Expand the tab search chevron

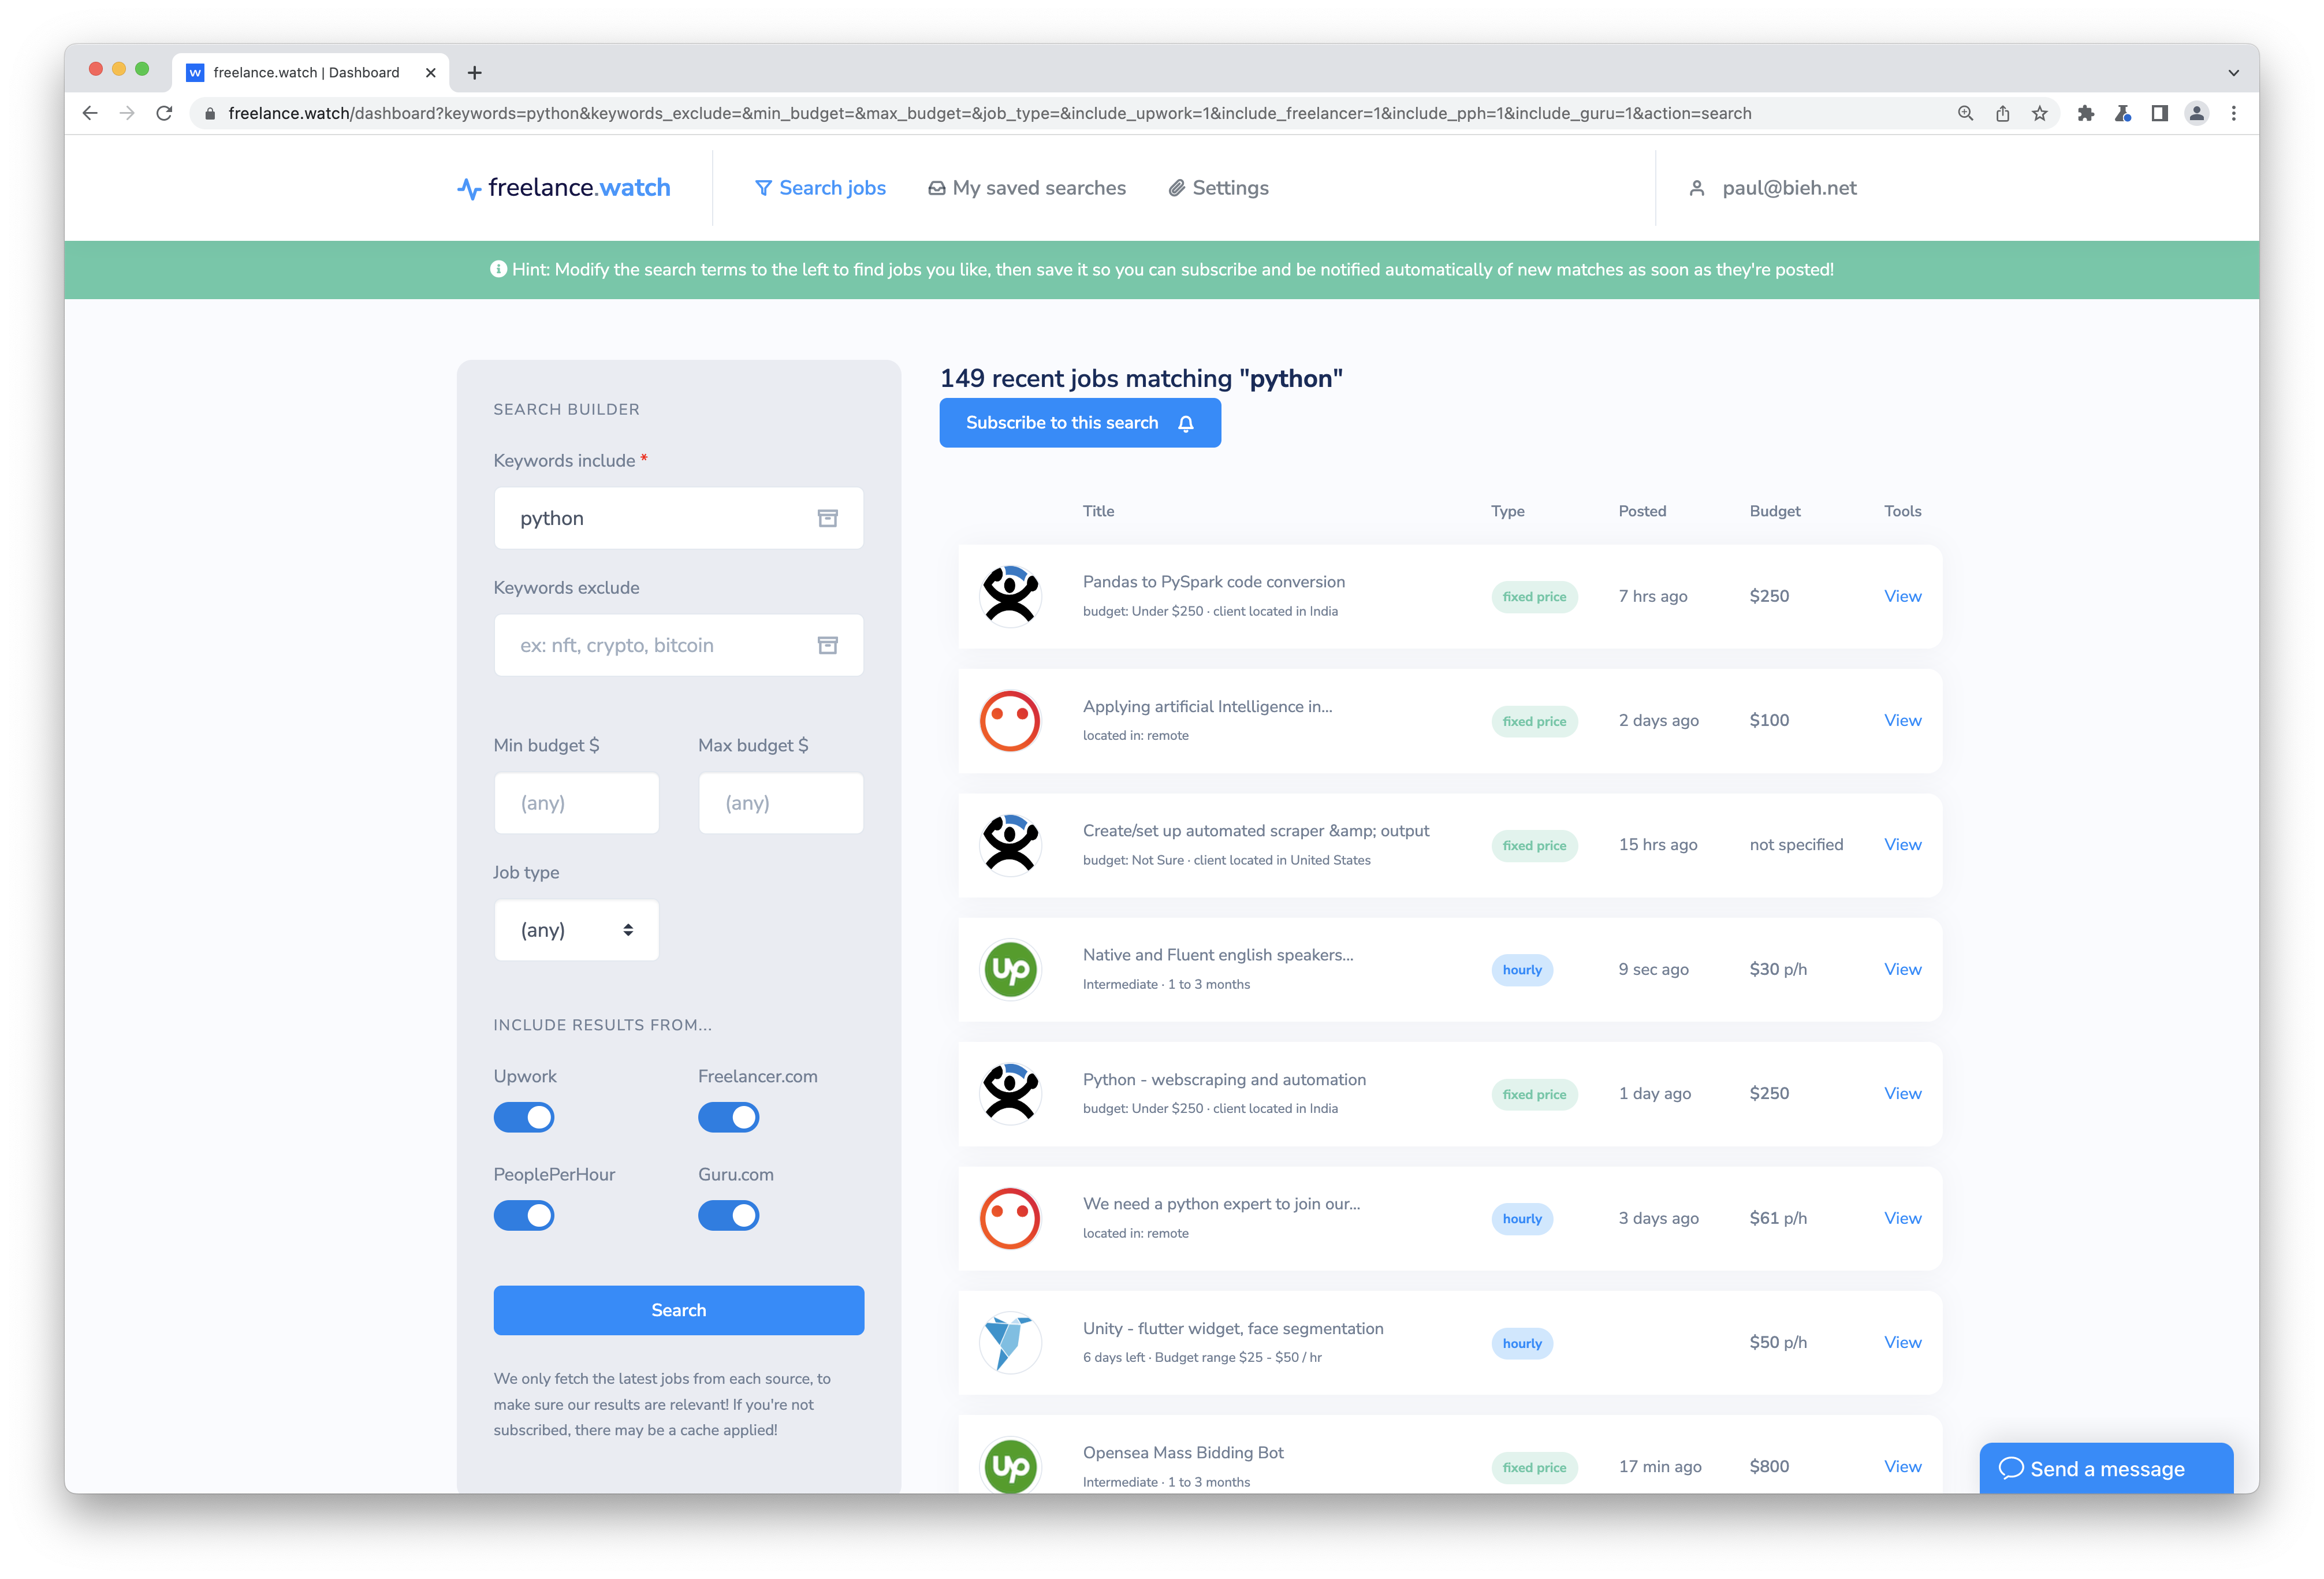[2233, 72]
